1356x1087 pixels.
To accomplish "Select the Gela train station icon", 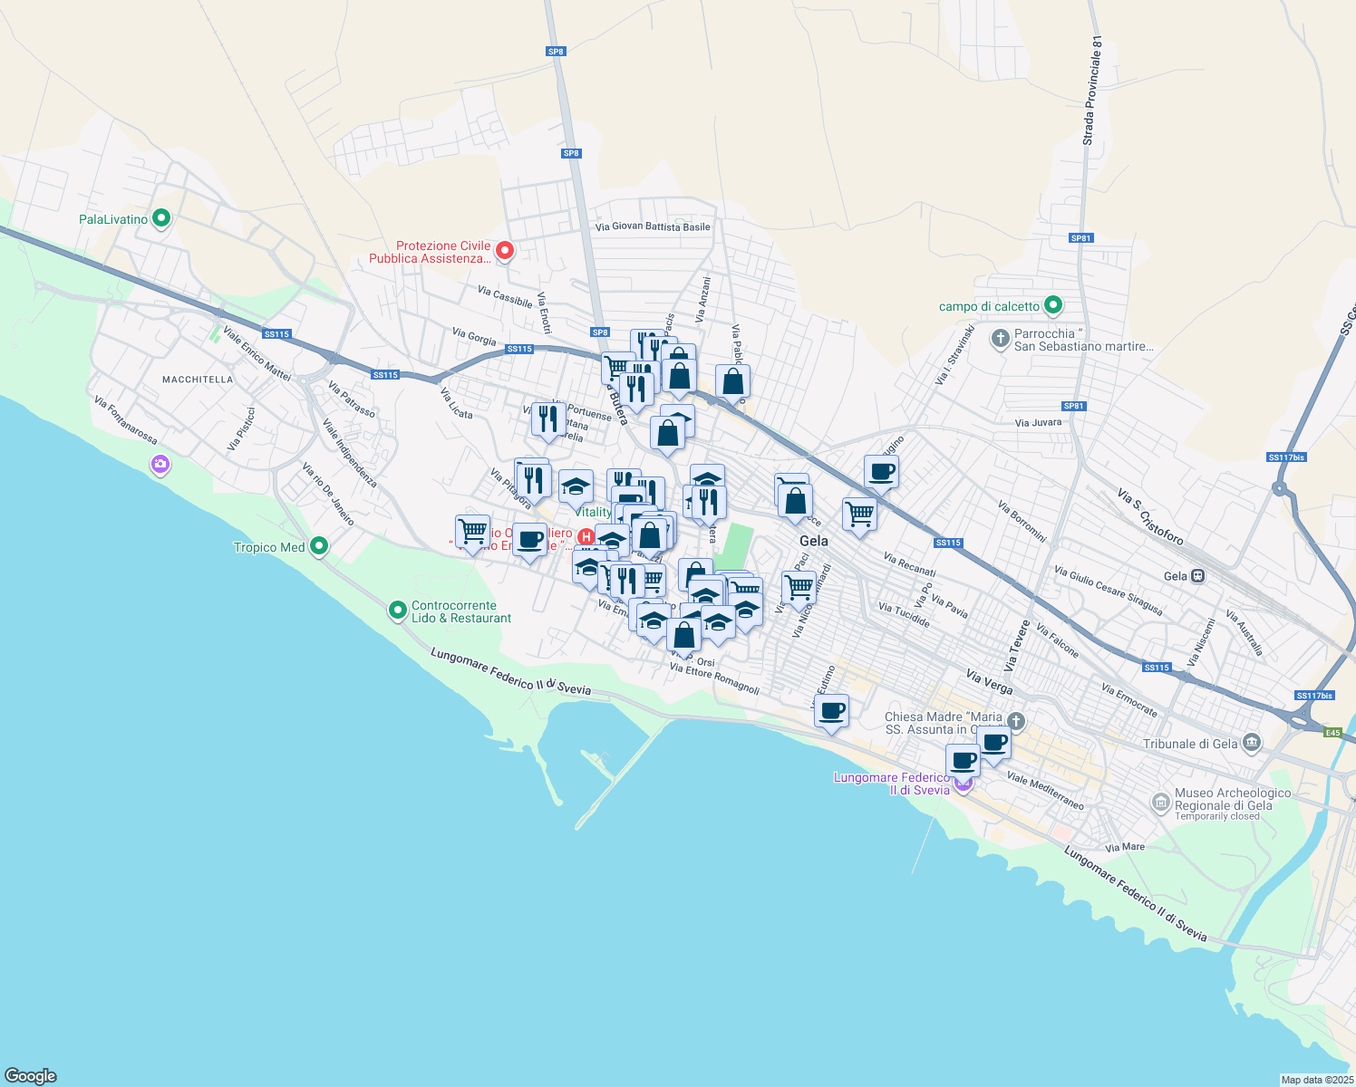I will 1196,575.
